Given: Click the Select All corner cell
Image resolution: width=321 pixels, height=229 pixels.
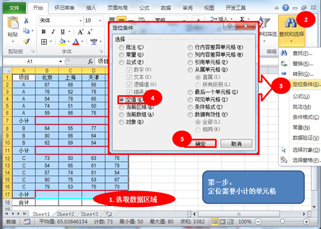Looking at the screenshot, I should tap(7, 70).
